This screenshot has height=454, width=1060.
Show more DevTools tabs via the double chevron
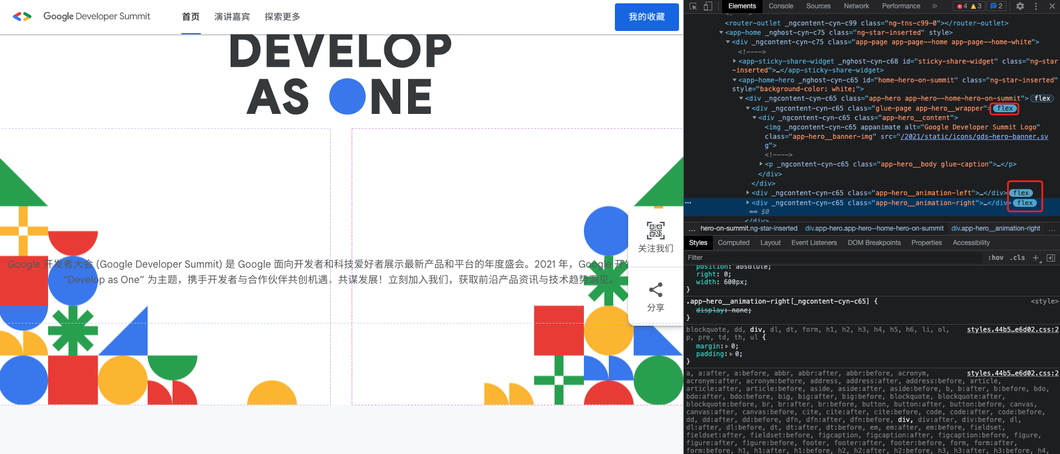point(934,6)
